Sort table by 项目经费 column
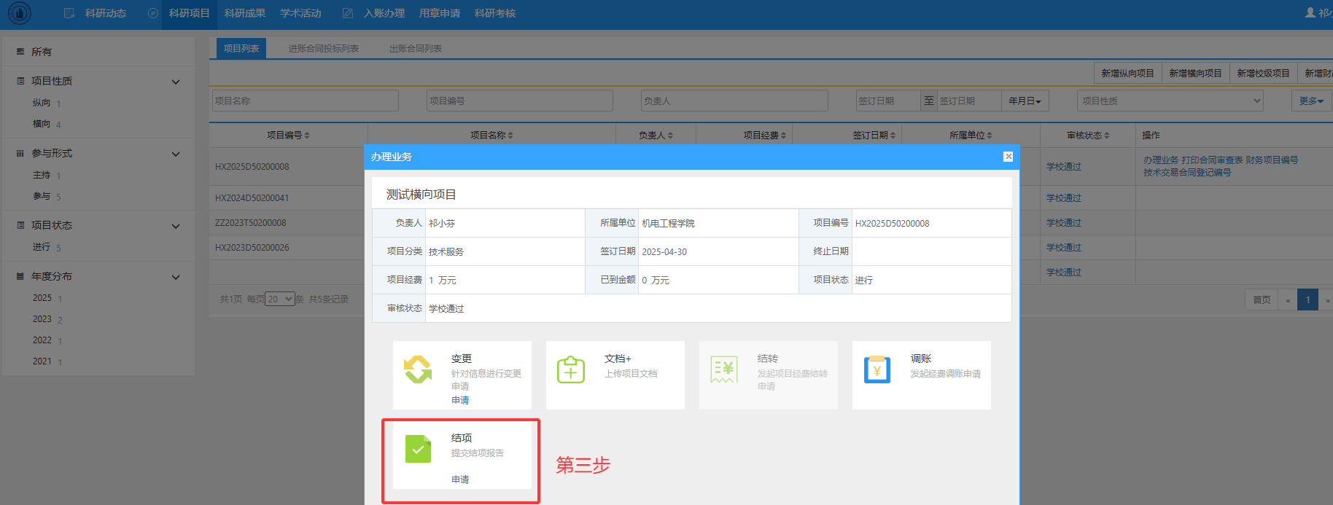Screen dimensions: 1333x505 point(764,135)
